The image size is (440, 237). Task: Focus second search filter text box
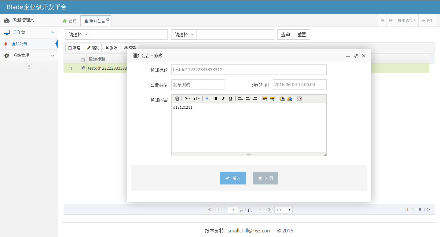235,35
